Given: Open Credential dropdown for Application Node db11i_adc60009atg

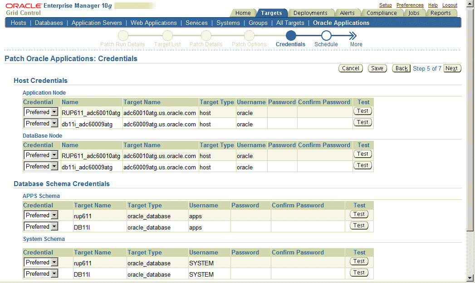Looking at the screenshot, I should coord(41,123).
